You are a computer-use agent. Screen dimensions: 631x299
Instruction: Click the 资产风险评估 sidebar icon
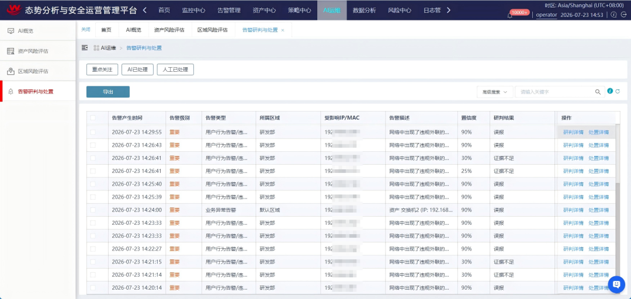coord(11,51)
